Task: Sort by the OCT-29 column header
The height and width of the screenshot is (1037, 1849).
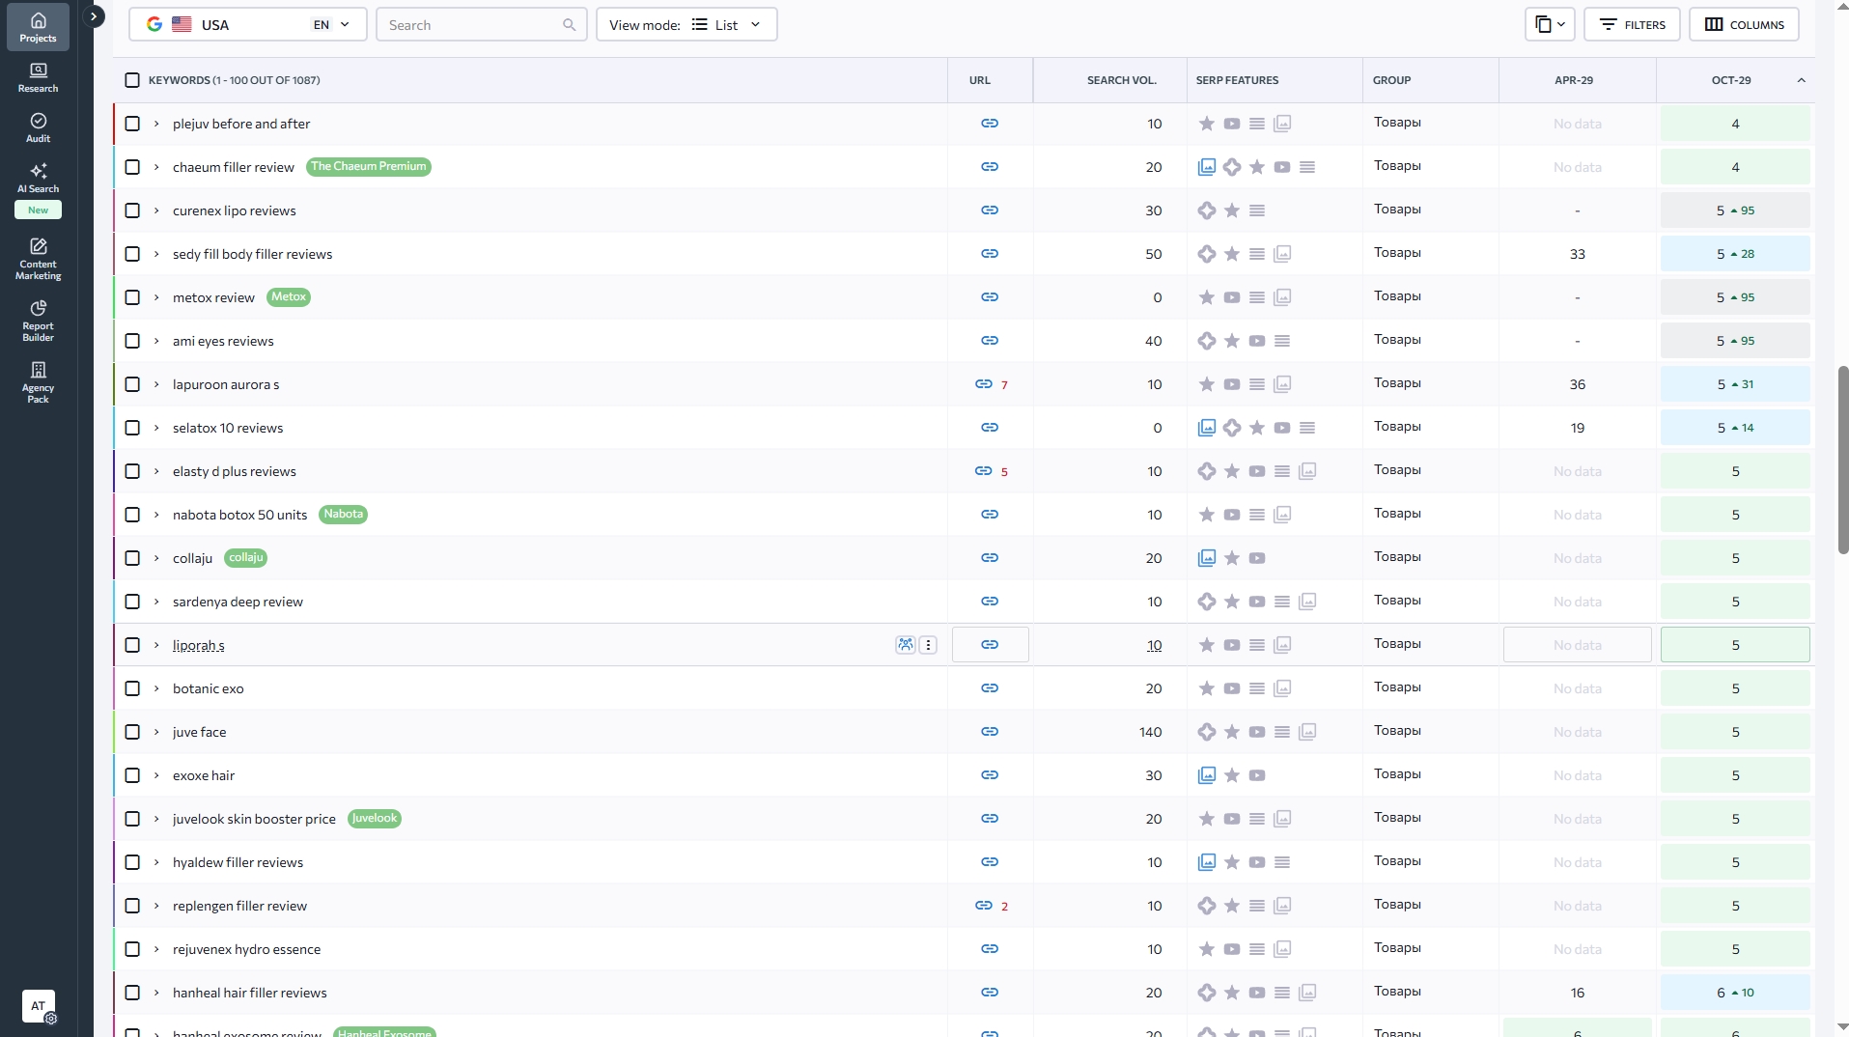Action: pos(1730,80)
